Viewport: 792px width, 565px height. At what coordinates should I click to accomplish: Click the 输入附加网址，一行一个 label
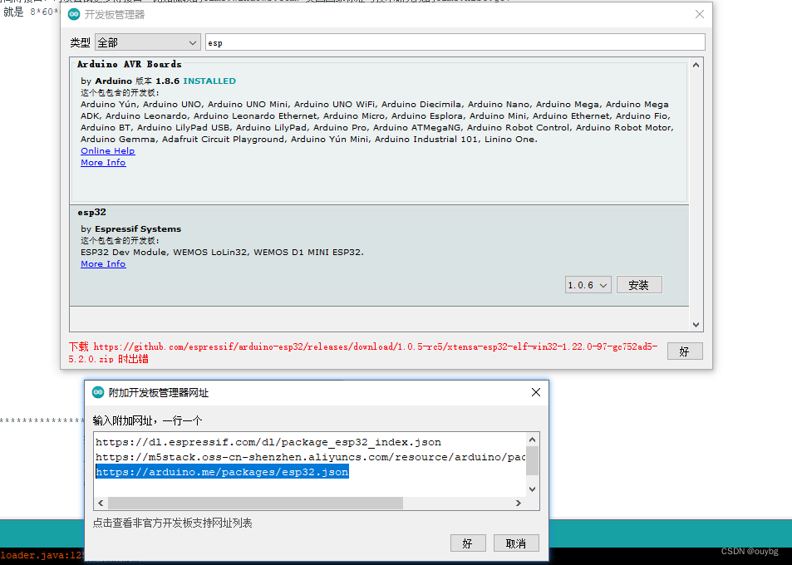(147, 420)
